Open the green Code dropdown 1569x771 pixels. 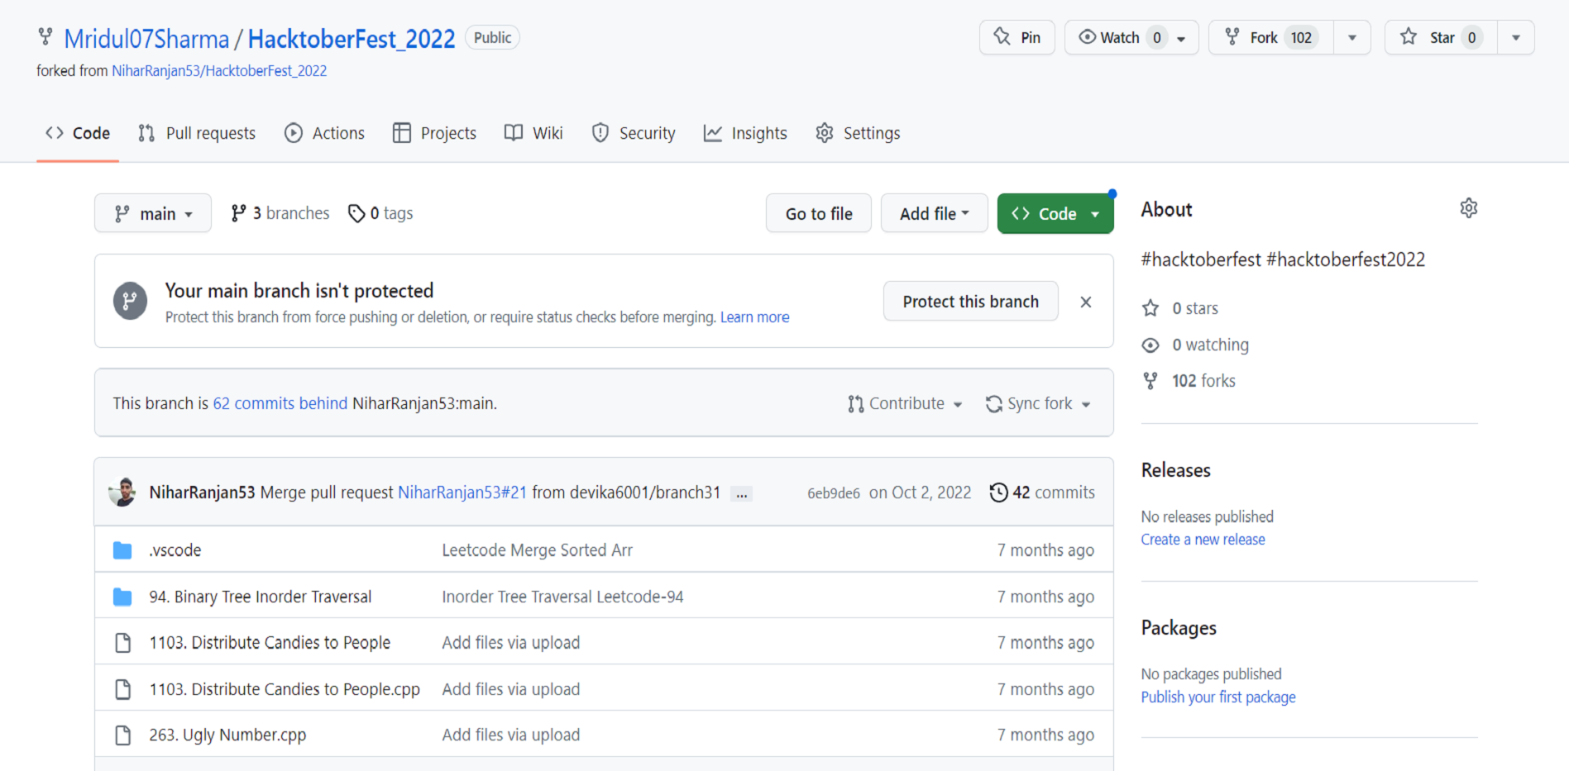1055,213
